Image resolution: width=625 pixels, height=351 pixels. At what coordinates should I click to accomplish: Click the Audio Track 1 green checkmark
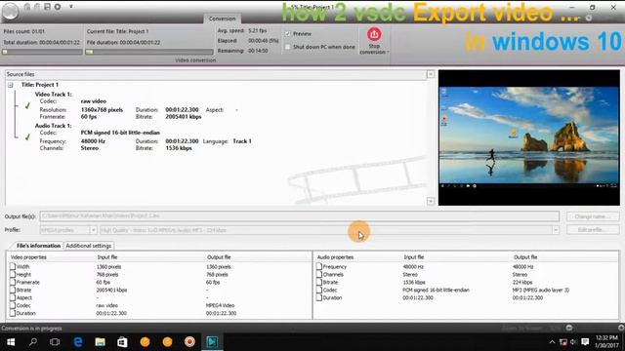[x=27, y=137]
